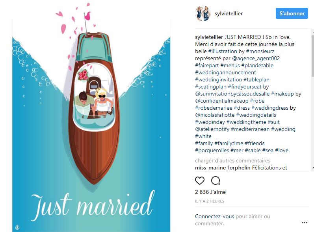Open sylvietellier's profile picture
Screen dimensions: 314x232
[x=203, y=13]
